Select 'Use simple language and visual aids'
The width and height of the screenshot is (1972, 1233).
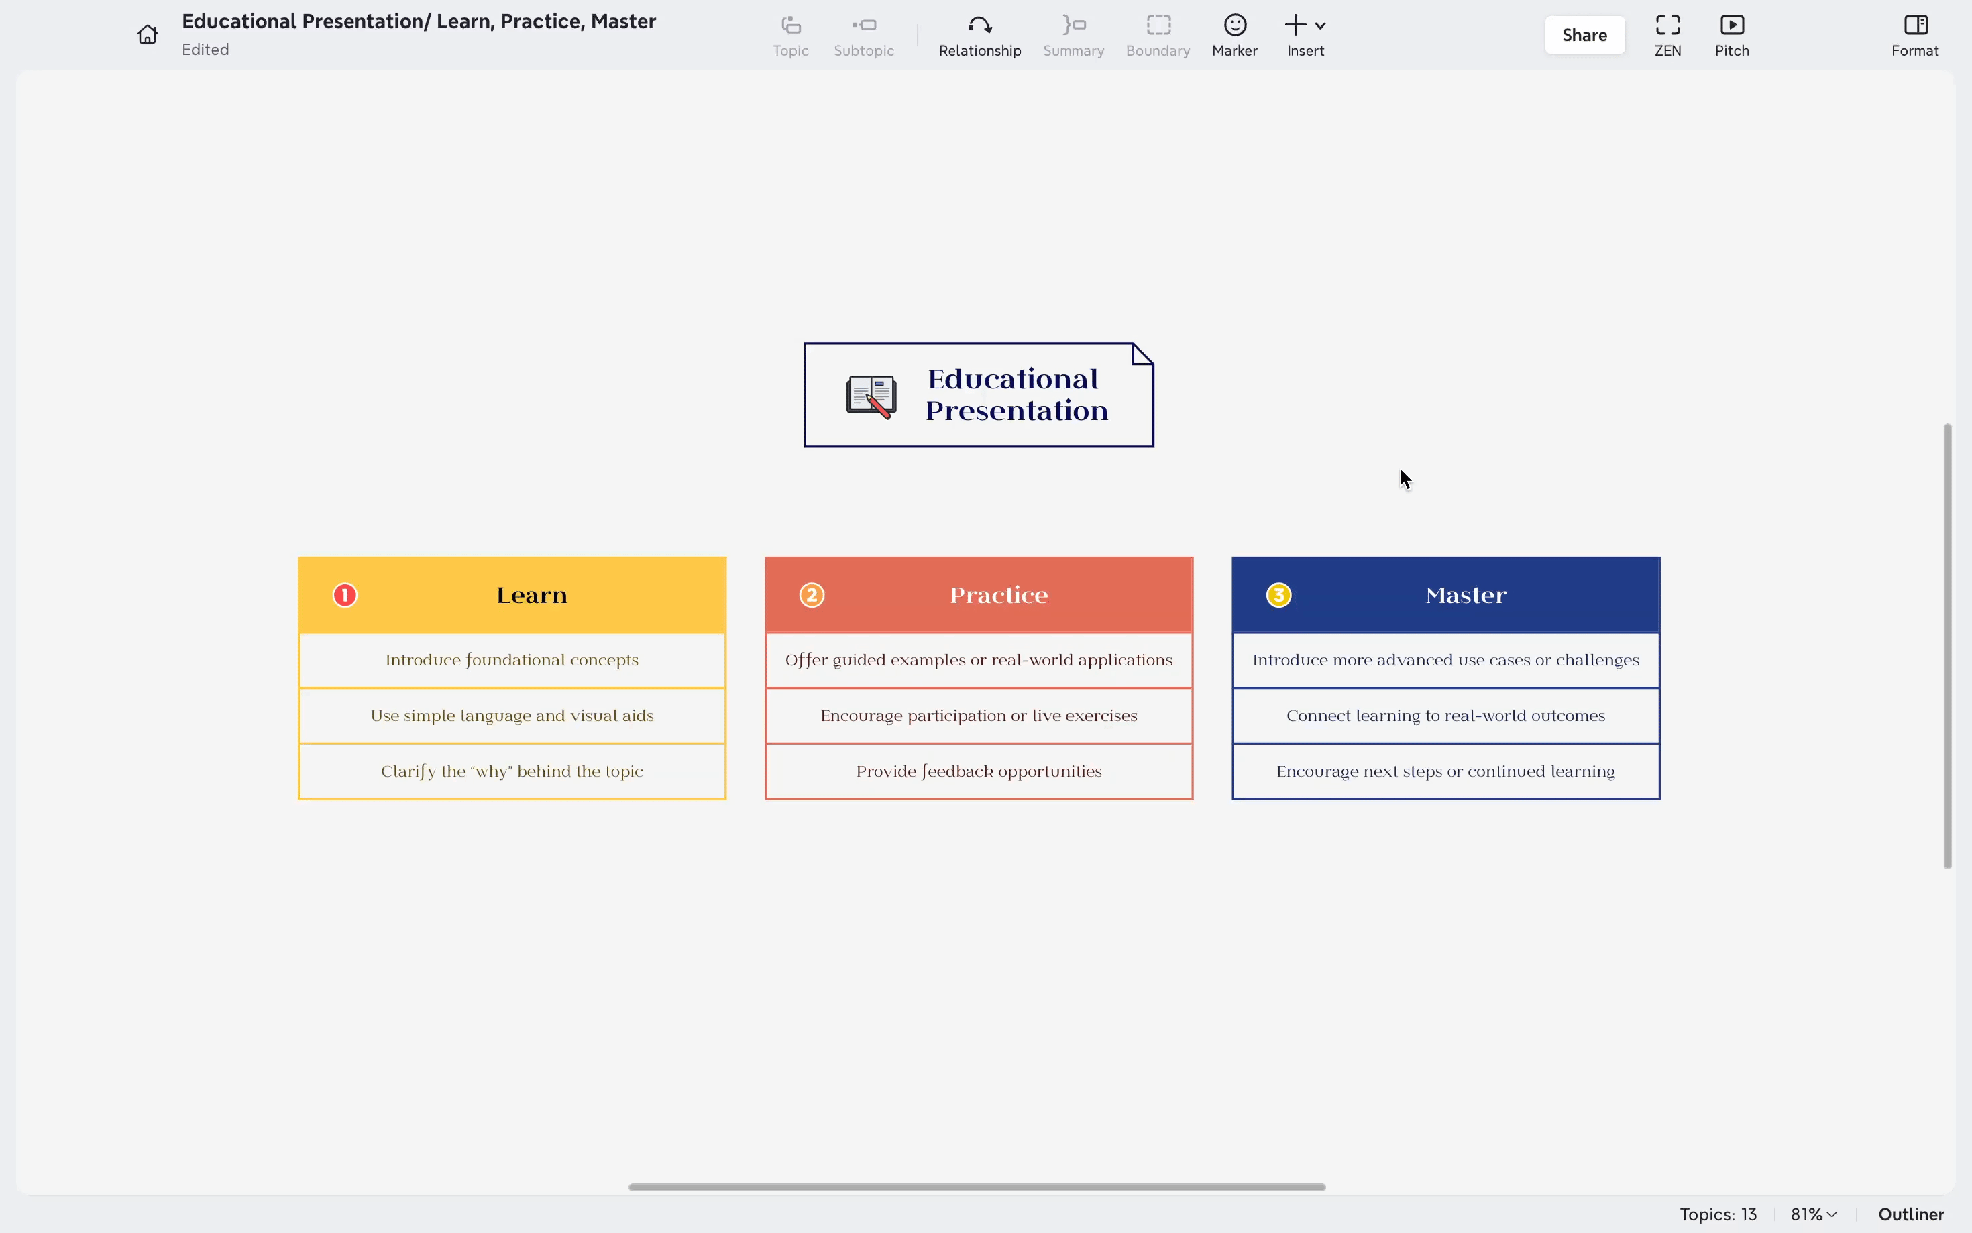pos(512,716)
